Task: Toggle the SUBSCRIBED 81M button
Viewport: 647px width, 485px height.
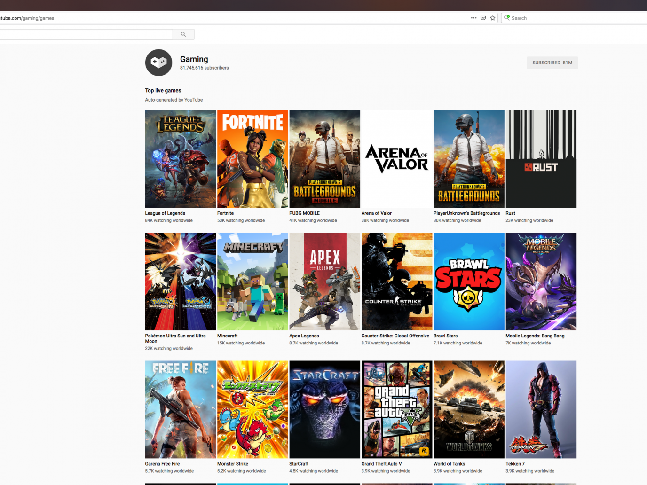Action: coord(552,63)
